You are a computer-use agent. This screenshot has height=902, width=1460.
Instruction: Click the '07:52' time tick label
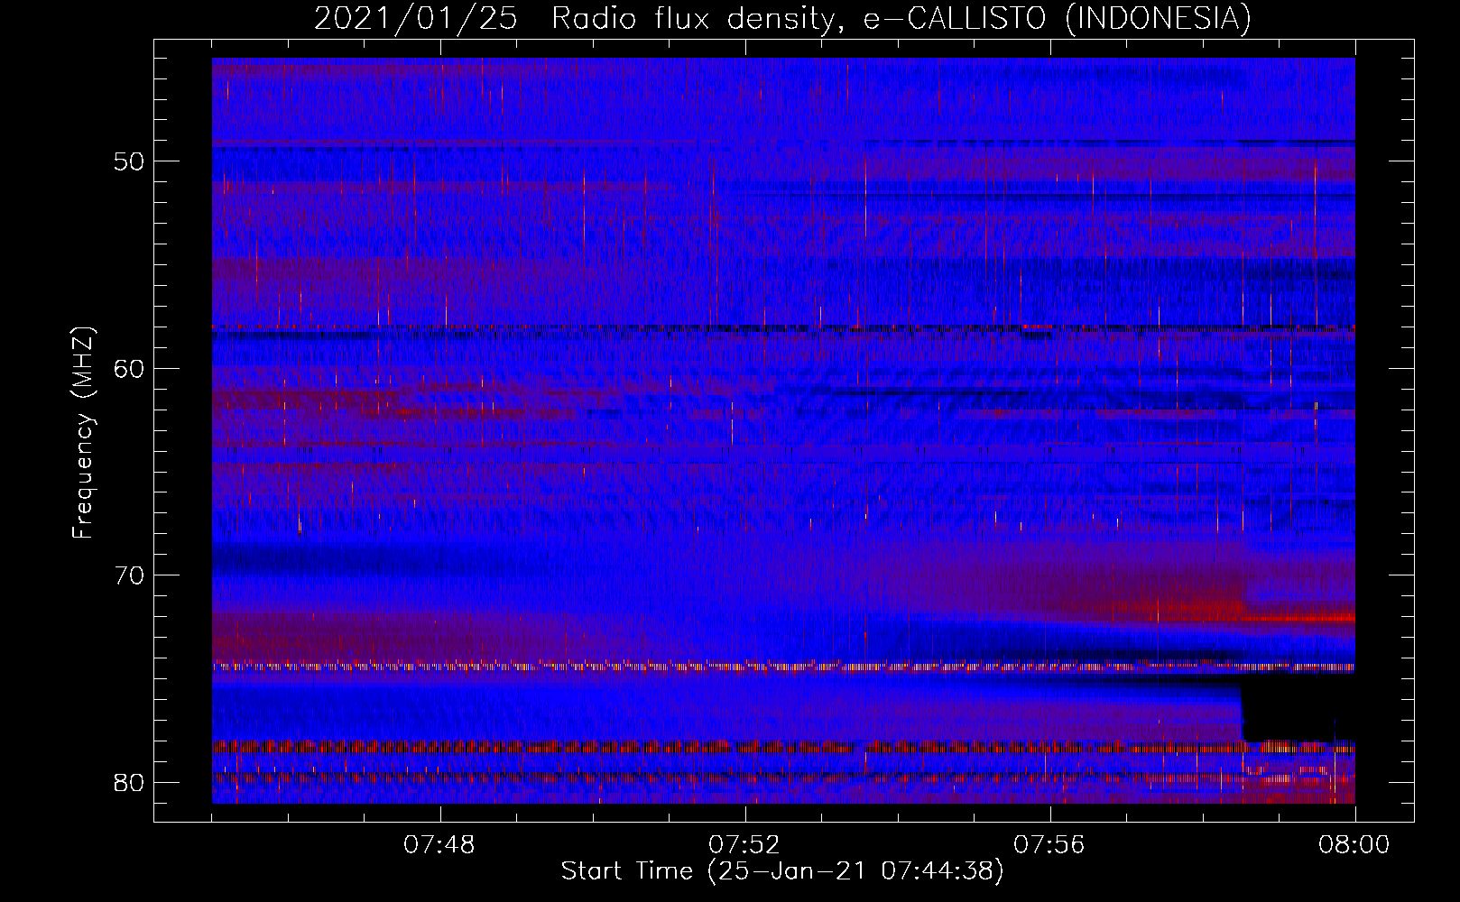pyautogui.click(x=744, y=845)
